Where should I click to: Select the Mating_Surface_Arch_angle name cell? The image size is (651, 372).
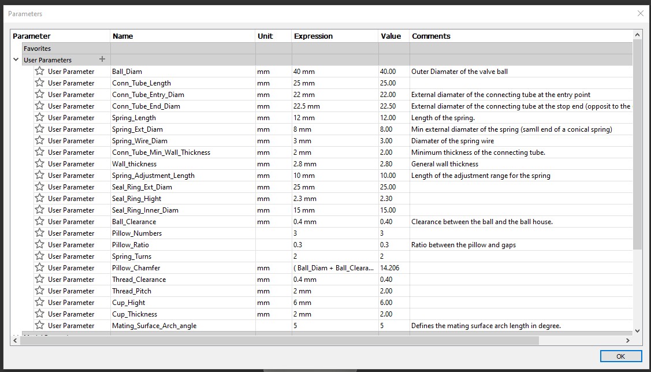click(183, 326)
